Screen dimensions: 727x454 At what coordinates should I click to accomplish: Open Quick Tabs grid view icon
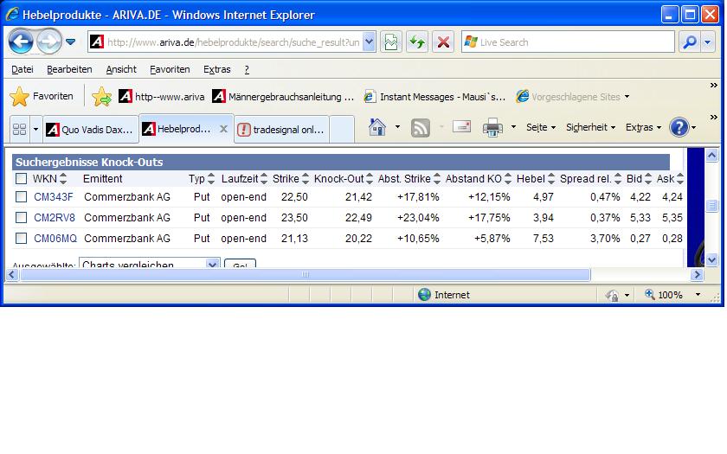coord(19,129)
